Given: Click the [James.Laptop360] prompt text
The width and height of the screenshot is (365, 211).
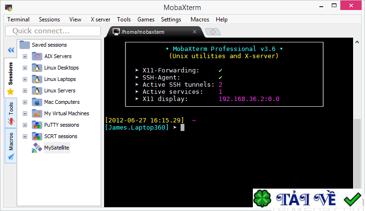Looking at the screenshot, I should (x=137, y=128).
